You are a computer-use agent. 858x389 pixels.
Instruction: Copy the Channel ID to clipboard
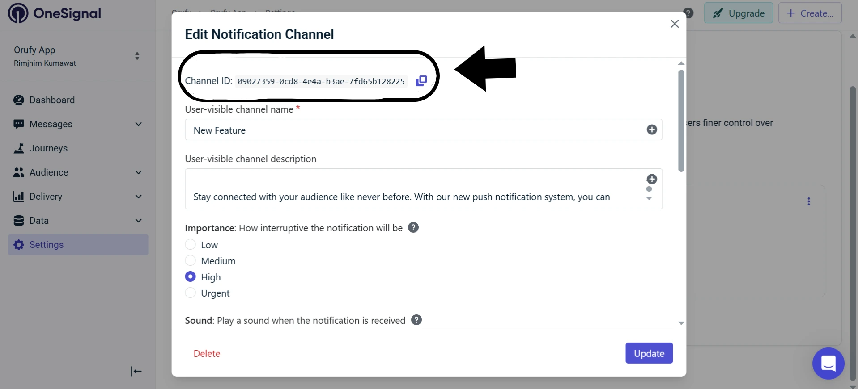tap(421, 81)
